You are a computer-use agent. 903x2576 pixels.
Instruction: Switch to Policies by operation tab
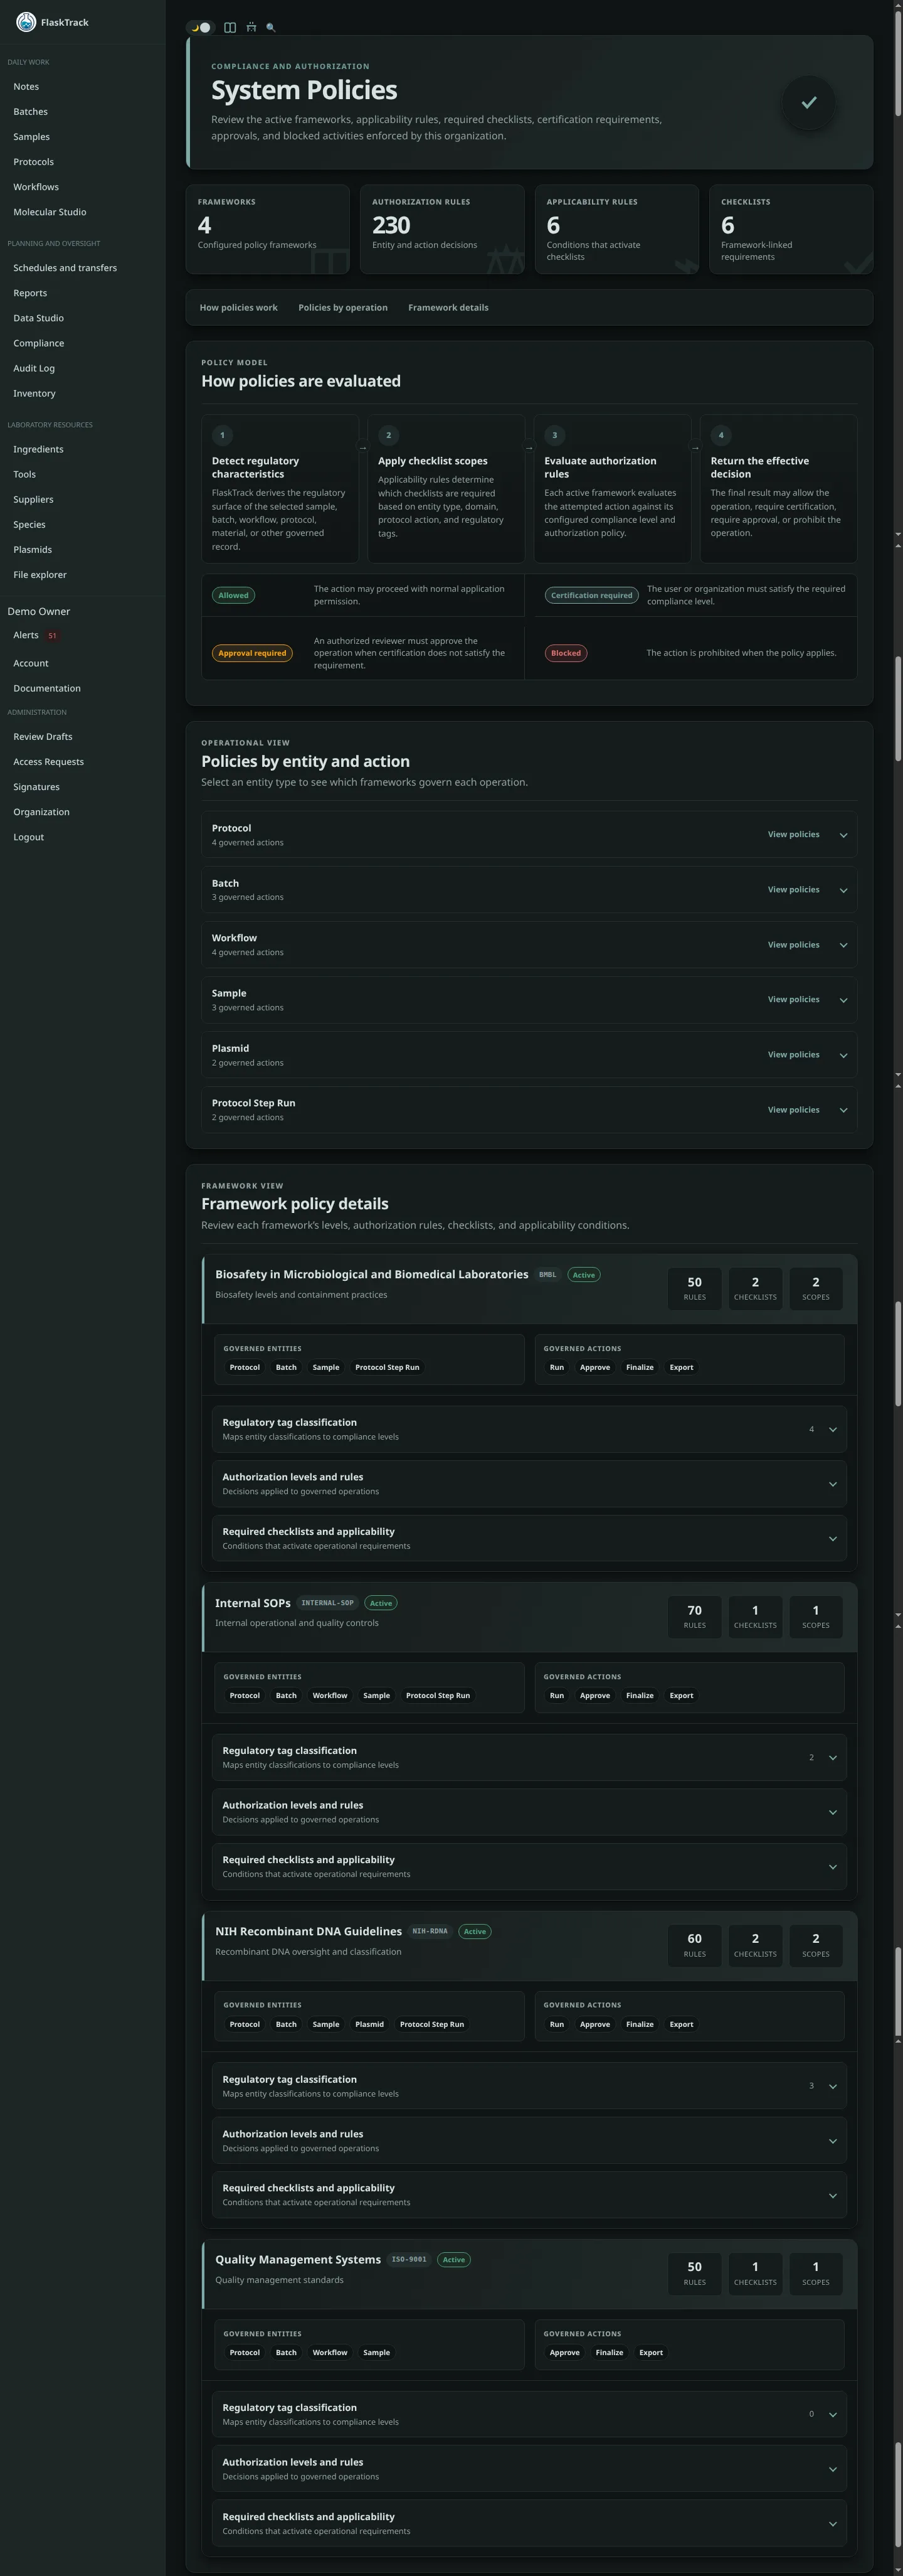342,308
